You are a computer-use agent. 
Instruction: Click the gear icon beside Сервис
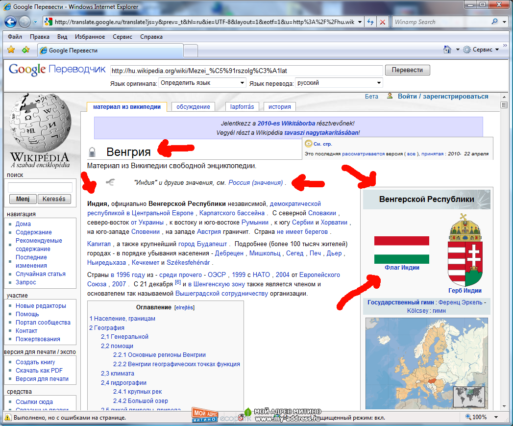tap(467, 50)
